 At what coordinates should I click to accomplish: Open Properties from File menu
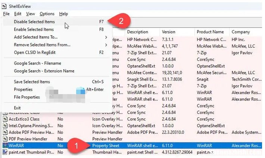57,89
